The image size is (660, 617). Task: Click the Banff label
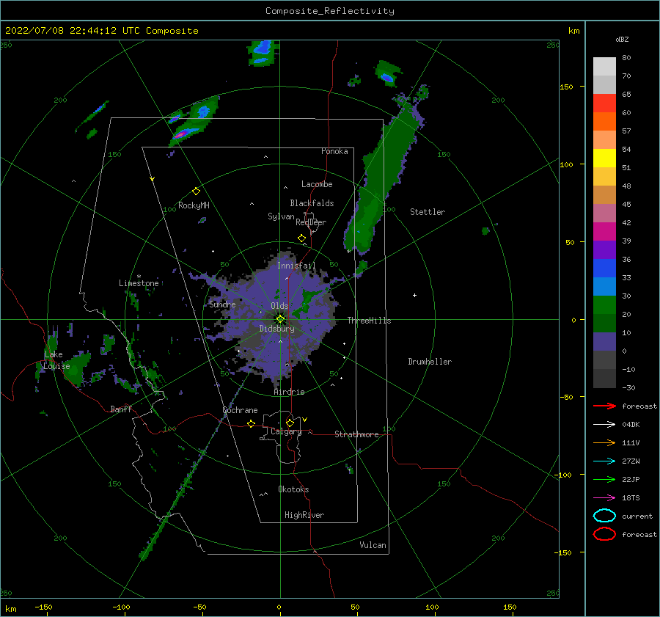(121, 409)
